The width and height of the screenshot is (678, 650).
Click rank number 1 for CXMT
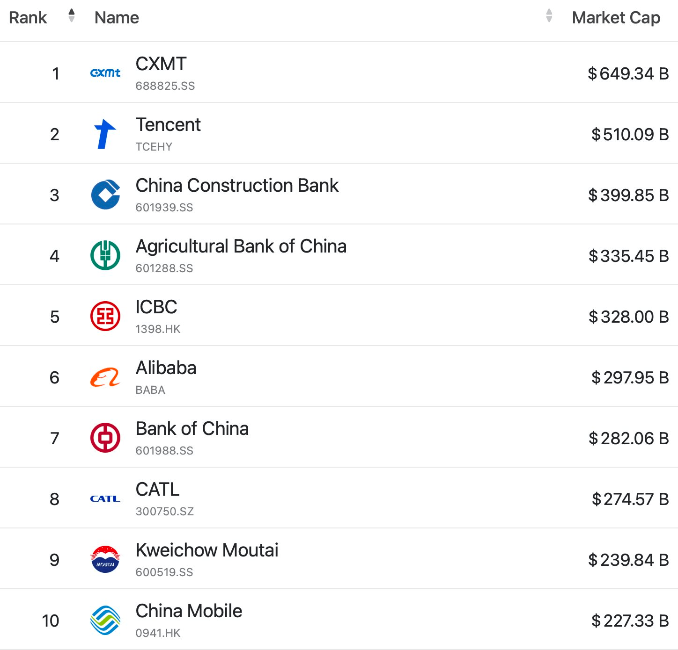point(56,73)
